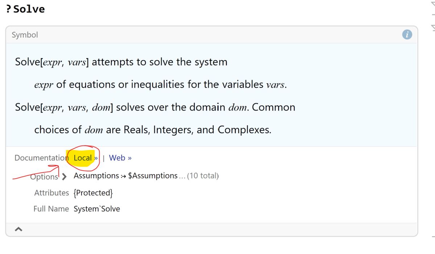Expand the Options chevron arrow
Screen dimensions: 435x254
64,177
